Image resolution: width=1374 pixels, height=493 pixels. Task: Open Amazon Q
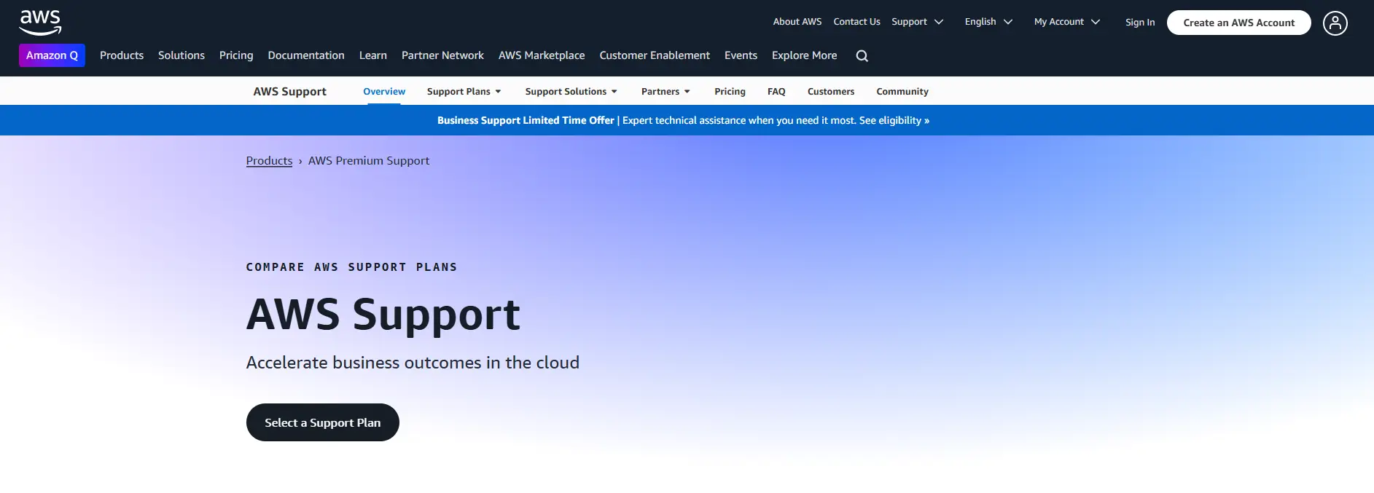point(52,55)
